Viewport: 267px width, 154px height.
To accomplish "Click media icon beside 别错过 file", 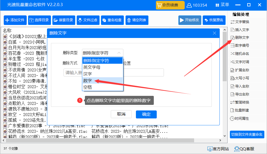I will 5,64.
